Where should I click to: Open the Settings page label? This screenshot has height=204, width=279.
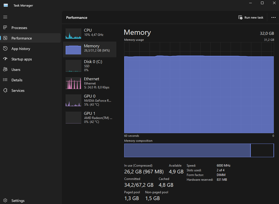click(x=18, y=201)
